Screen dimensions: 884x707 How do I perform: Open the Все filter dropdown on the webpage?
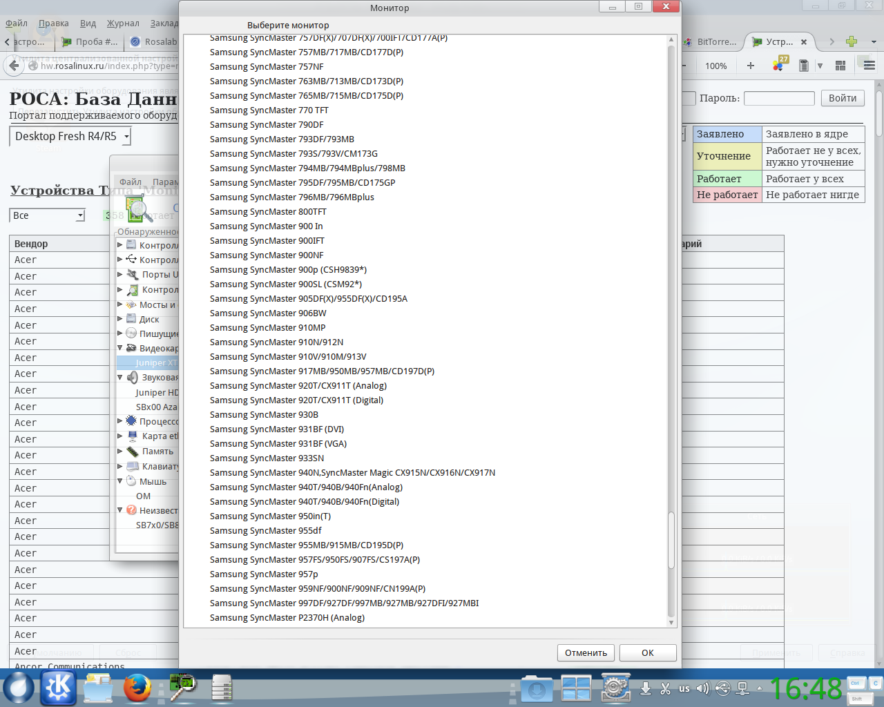(x=47, y=215)
